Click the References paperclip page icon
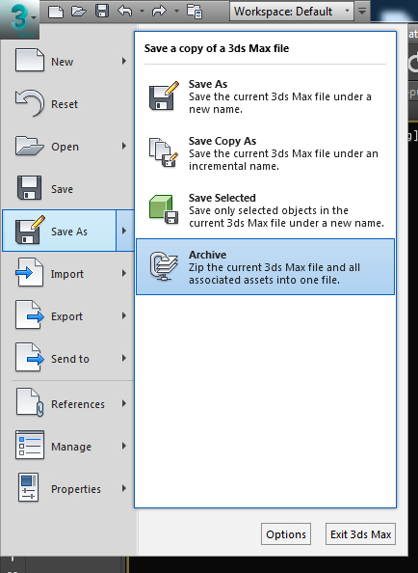 pyautogui.click(x=30, y=402)
